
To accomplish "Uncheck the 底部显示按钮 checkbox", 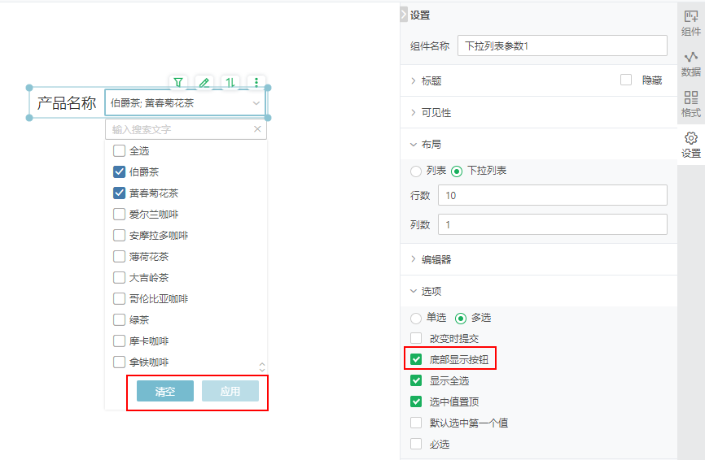I will pos(417,359).
